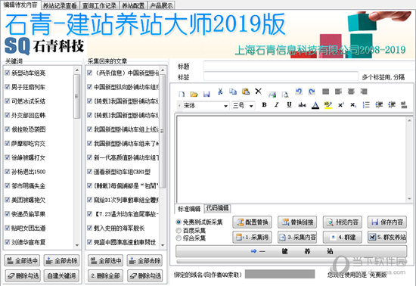
Task: Pick the font color A swatch
Action: pos(315,105)
